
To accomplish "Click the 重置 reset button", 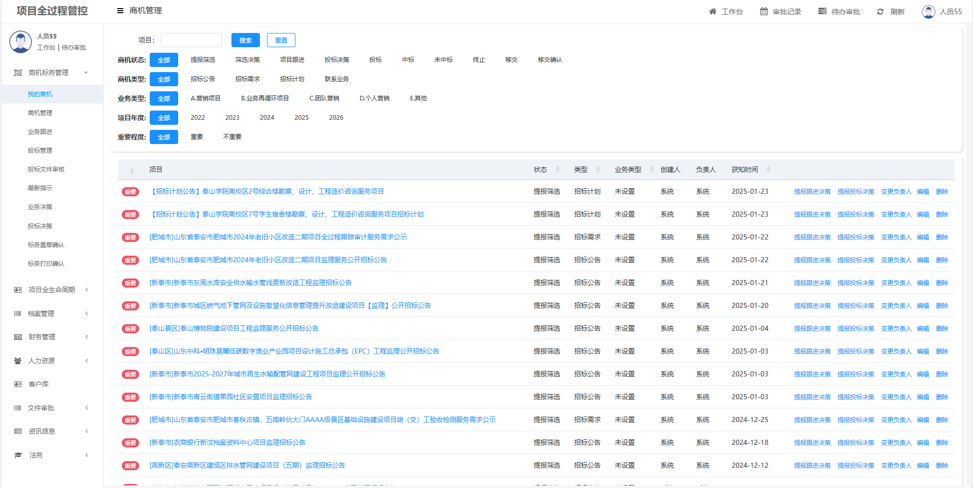I will [281, 40].
